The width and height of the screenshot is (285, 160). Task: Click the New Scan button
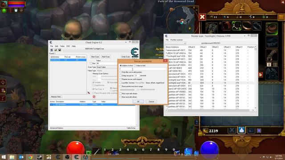click(95, 57)
